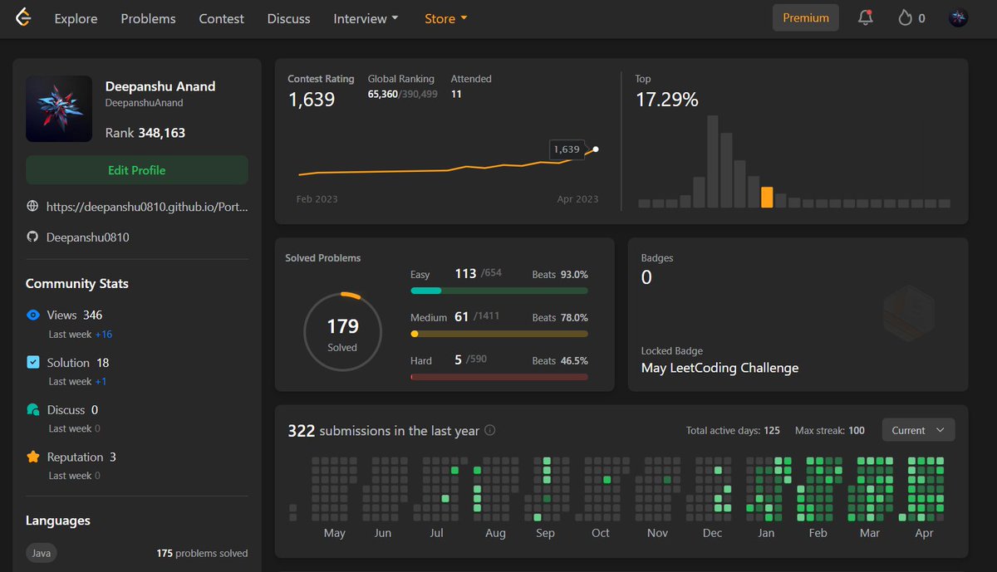Click the Feb 2023 chart axis label
This screenshot has height=572, width=997.
pyautogui.click(x=317, y=199)
